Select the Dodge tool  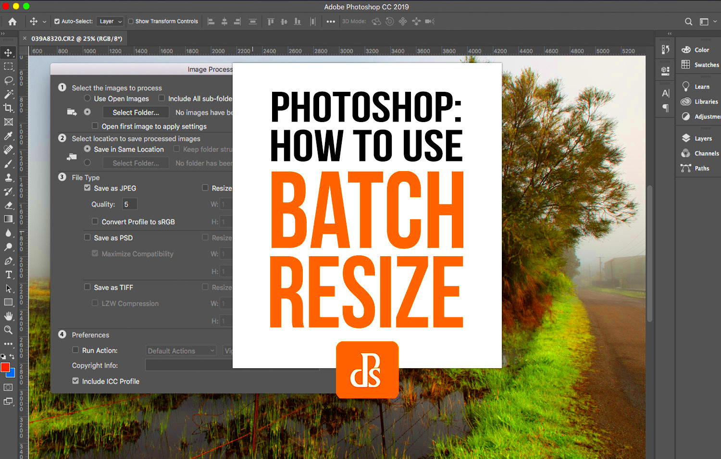(8, 247)
